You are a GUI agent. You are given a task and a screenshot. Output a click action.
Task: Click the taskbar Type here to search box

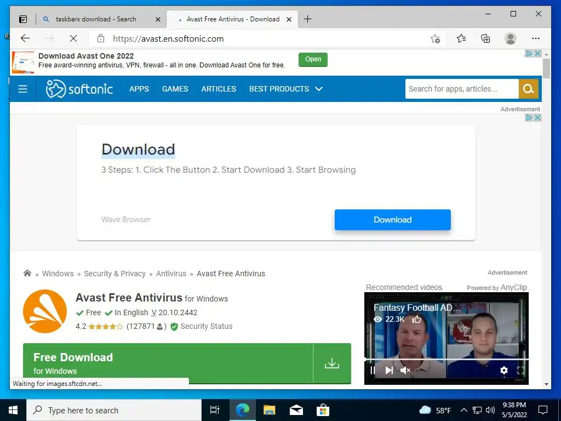tap(114, 410)
